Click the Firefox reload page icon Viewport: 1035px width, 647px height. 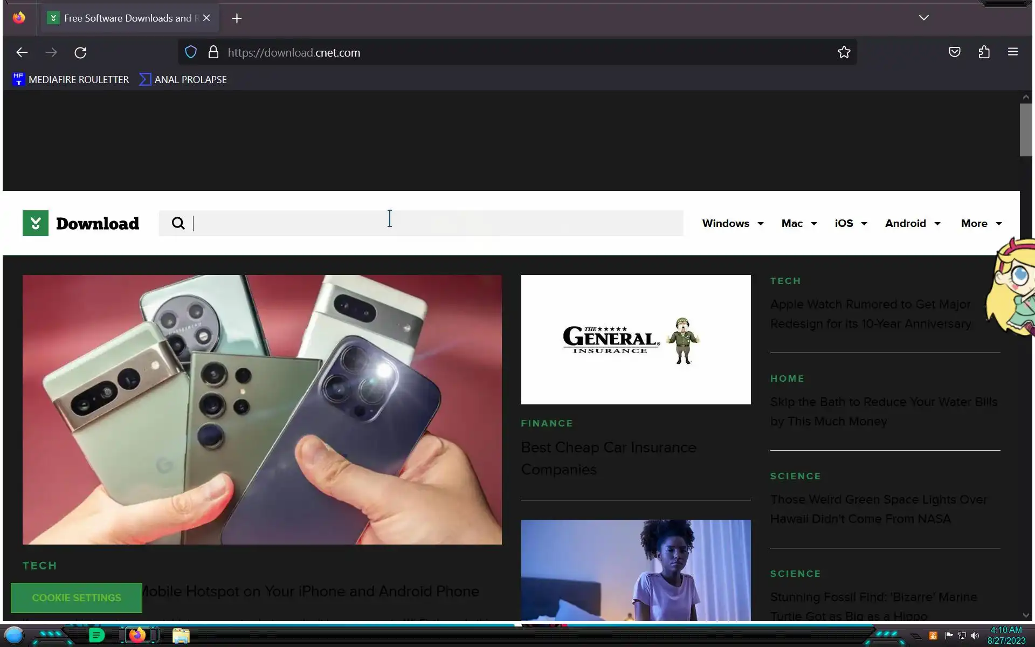pos(80,52)
